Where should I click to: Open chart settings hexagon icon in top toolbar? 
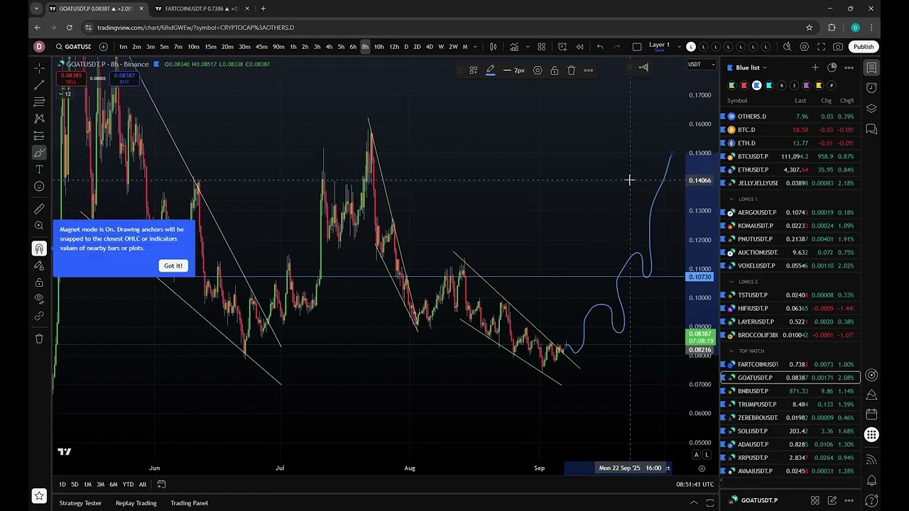point(804,47)
